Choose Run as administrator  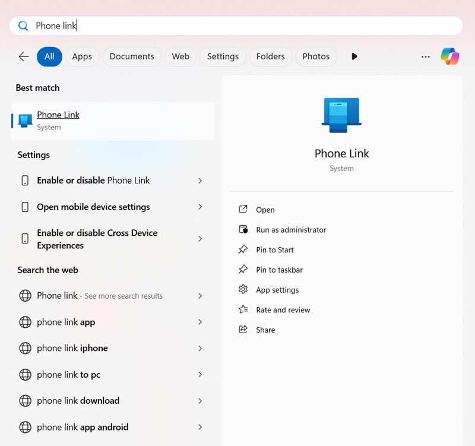291,230
